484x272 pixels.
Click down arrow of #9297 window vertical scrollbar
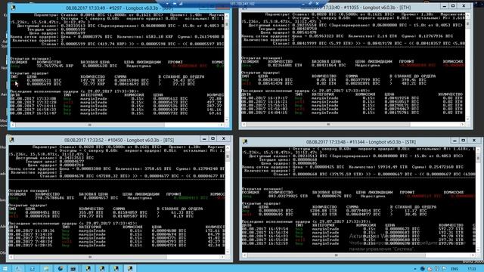(x=227, y=119)
